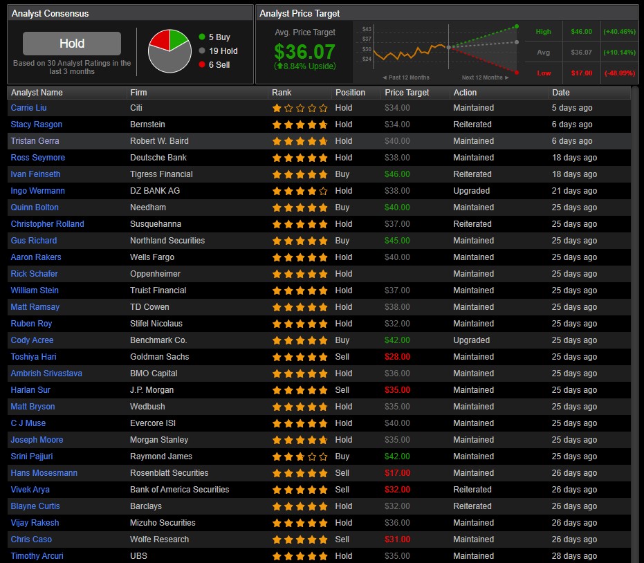This screenshot has height=563, width=644.
Task: Click the +40.46% high upside value
Action: pyautogui.click(x=619, y=32)
